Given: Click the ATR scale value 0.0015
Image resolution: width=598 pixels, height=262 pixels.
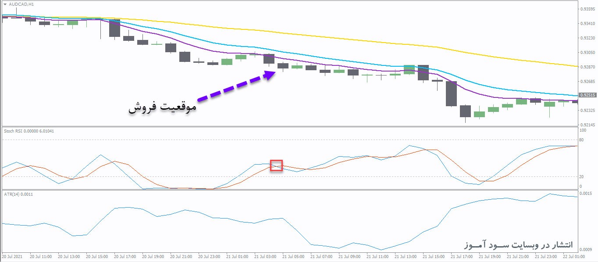Looking at the screenshot, I should click(586, 194).
